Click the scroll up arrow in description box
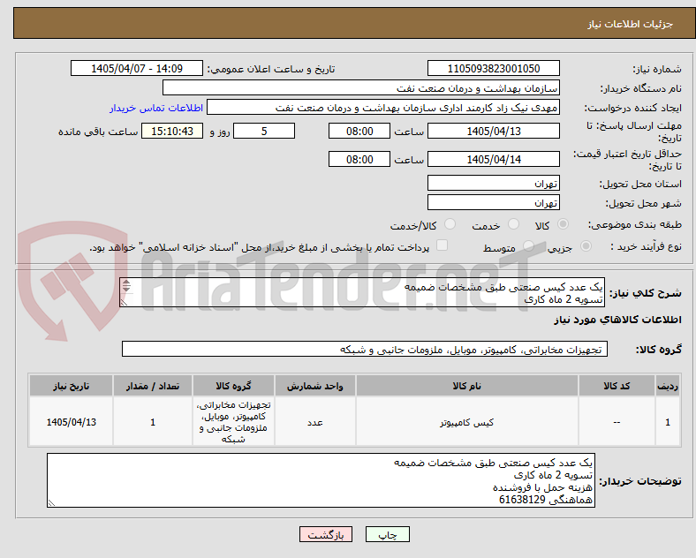The width and height of the screenshot is (696, 558). 126,283
